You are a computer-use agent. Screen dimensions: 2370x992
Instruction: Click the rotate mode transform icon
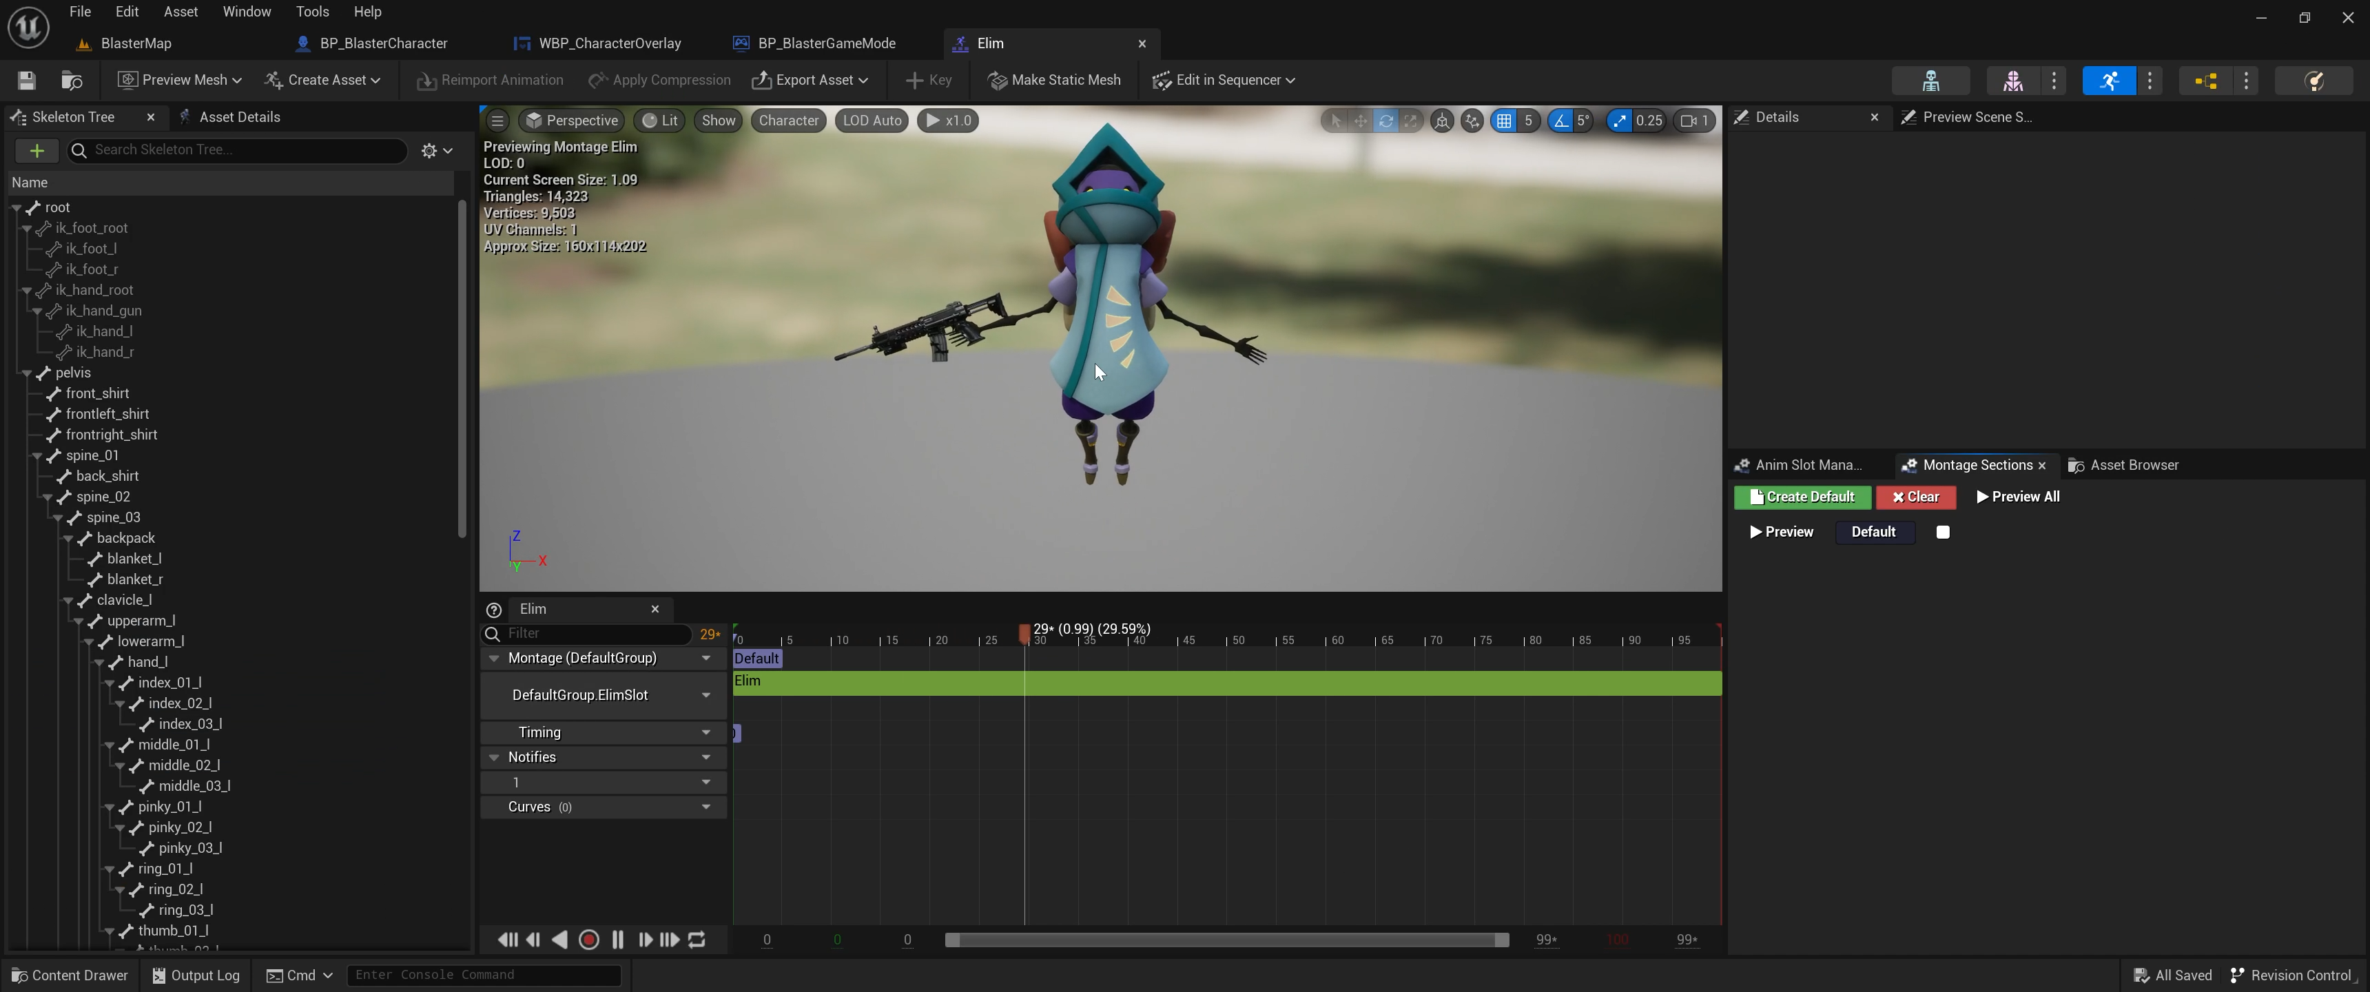pos(1385,121)
